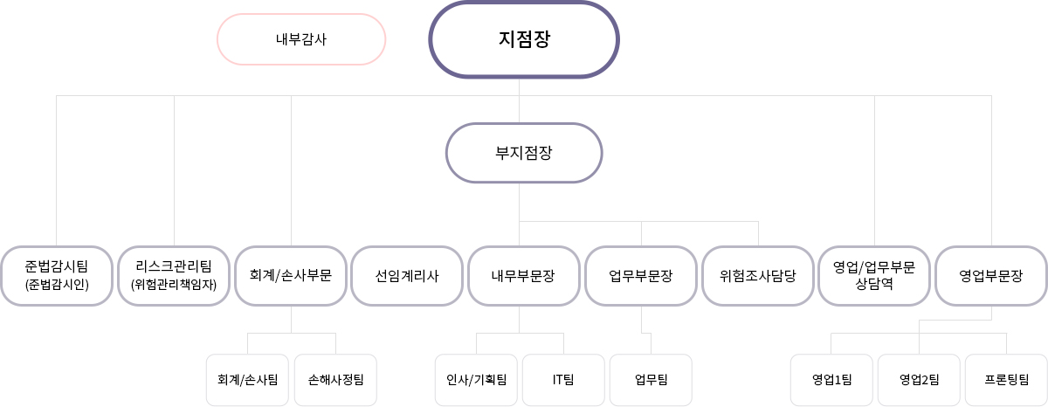Select the 업무부문장 node
The height and width of the screenshot is (407, 1048).
(x=641, y=276)
